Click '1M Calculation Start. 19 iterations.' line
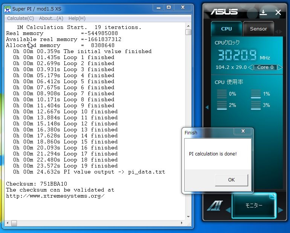Screen dimensions: 290x233 pos(79,27)
